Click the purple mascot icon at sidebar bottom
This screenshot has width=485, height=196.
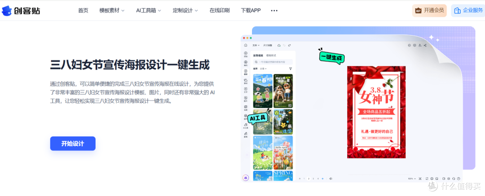pyautogui.click(x=246, y=178)
